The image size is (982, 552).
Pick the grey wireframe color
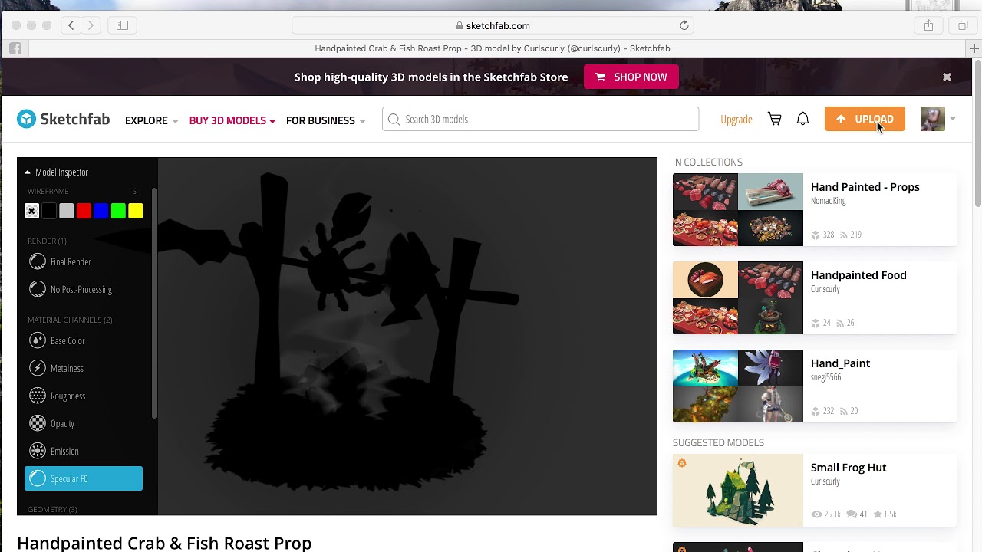[67, 211]
